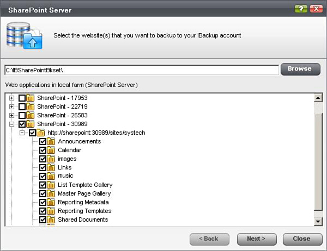
Task: Click folder icon beside Links
Action: tap(51, 167)
